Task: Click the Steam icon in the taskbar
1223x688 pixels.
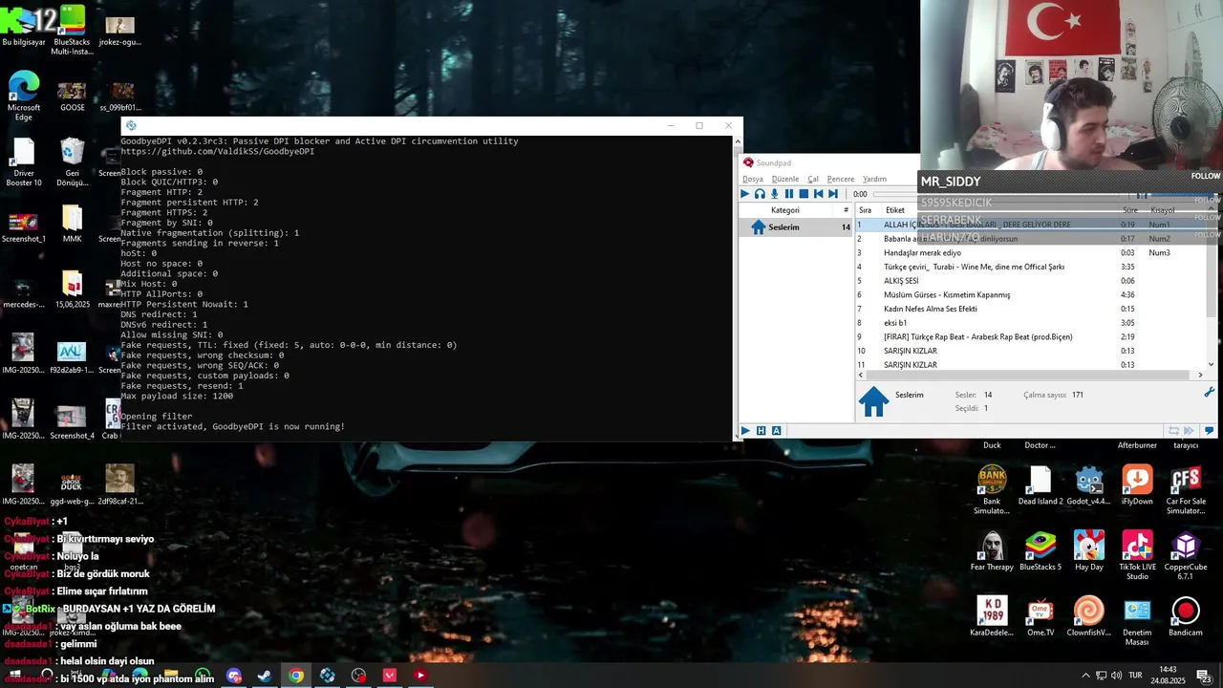Action: pyautogui.click(x=265, y=676)
